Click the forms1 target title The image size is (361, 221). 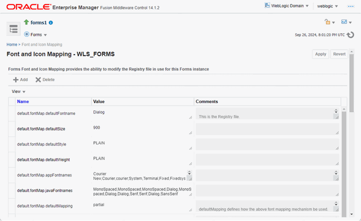[x=38, y=23]
